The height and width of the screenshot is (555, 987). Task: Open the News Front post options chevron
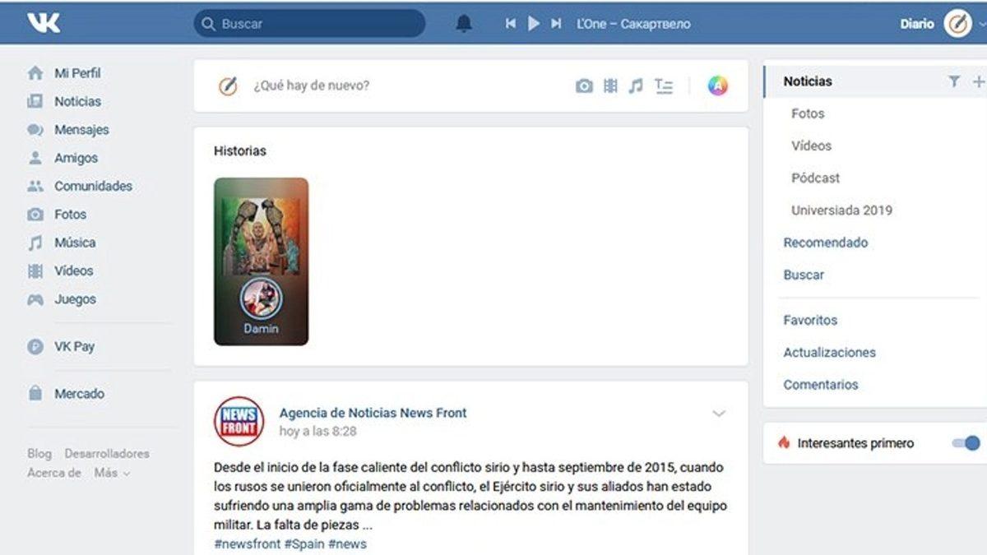[x=720, y=414]
